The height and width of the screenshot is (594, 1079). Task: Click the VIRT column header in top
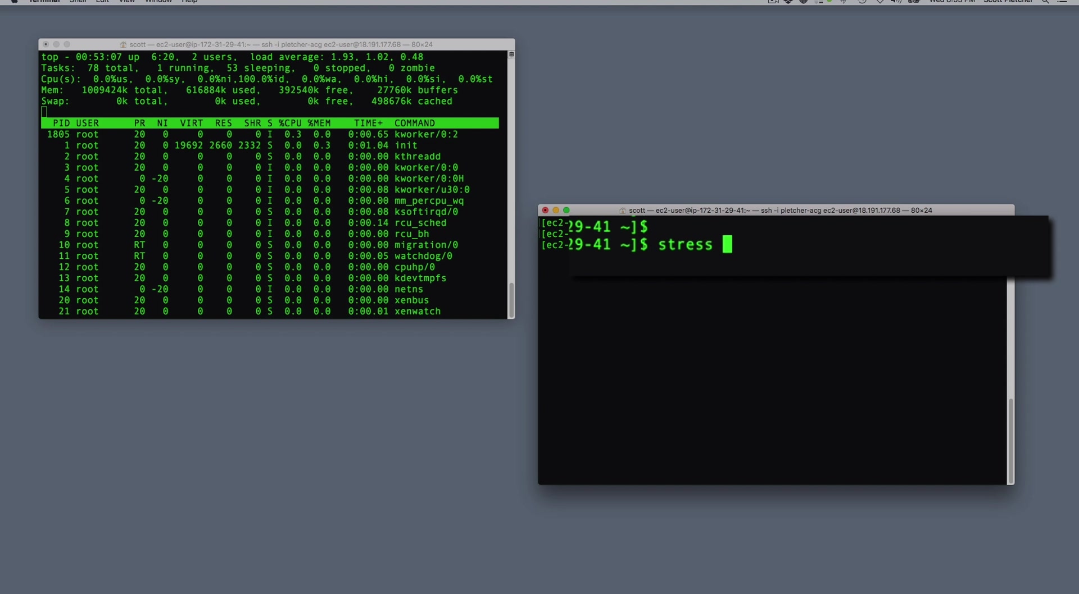click(x=192, y=123)
